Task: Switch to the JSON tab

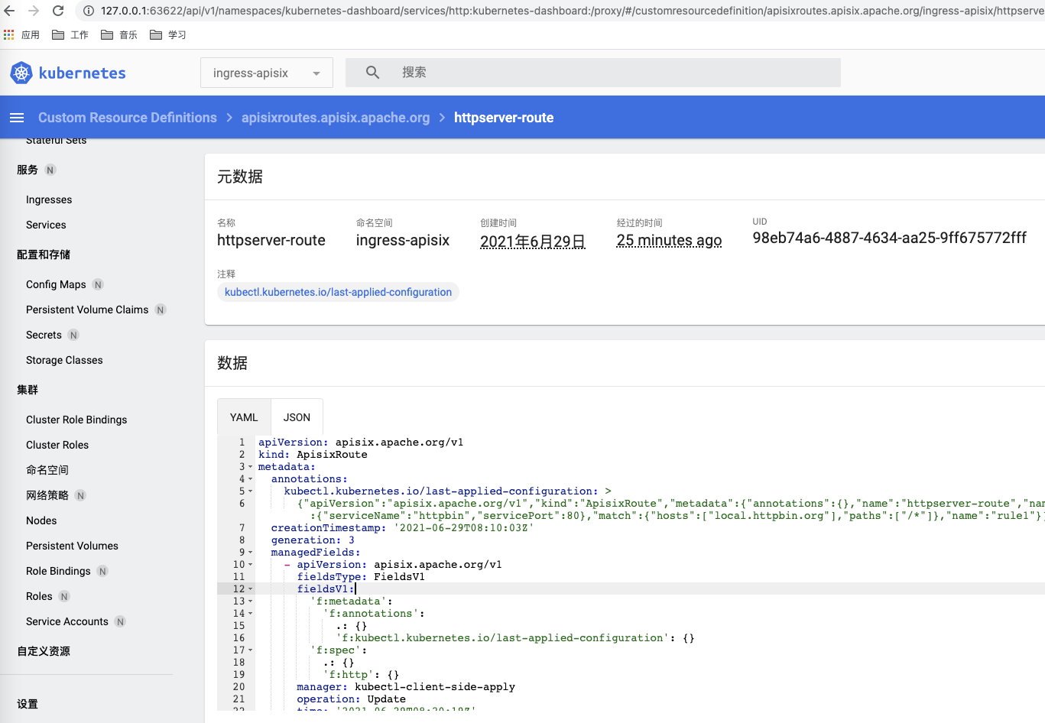Action: (x=297, y=417)
